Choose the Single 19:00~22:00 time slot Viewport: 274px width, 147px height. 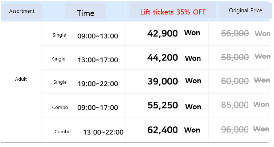(85, 83)
